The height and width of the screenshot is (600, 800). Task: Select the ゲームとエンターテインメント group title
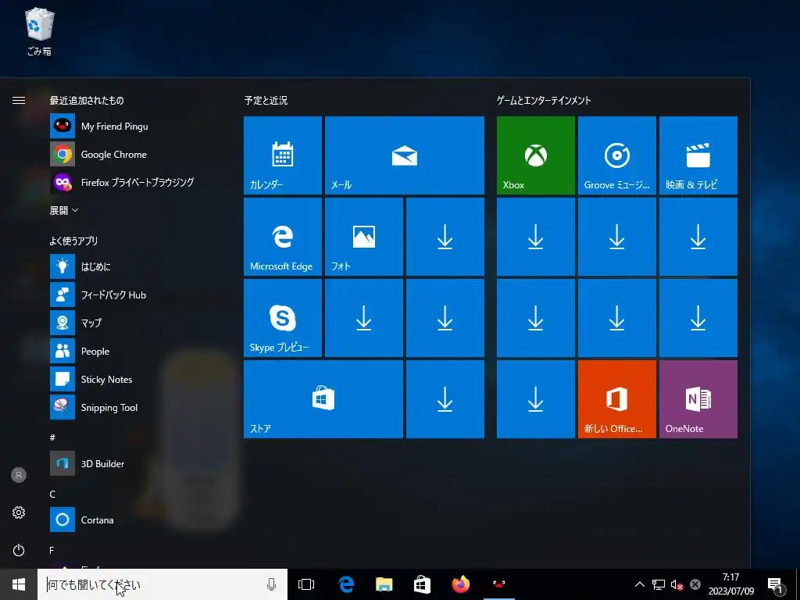point(544,101)
